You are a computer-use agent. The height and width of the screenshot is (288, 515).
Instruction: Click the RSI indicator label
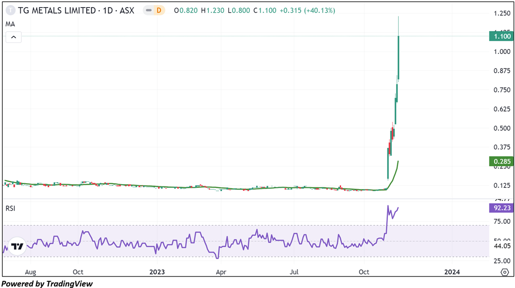coord(10,209)
